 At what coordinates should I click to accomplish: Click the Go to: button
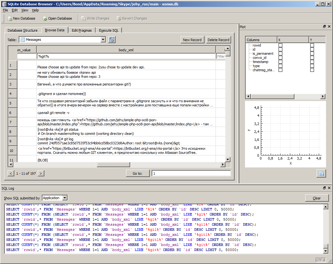(138, 173)
